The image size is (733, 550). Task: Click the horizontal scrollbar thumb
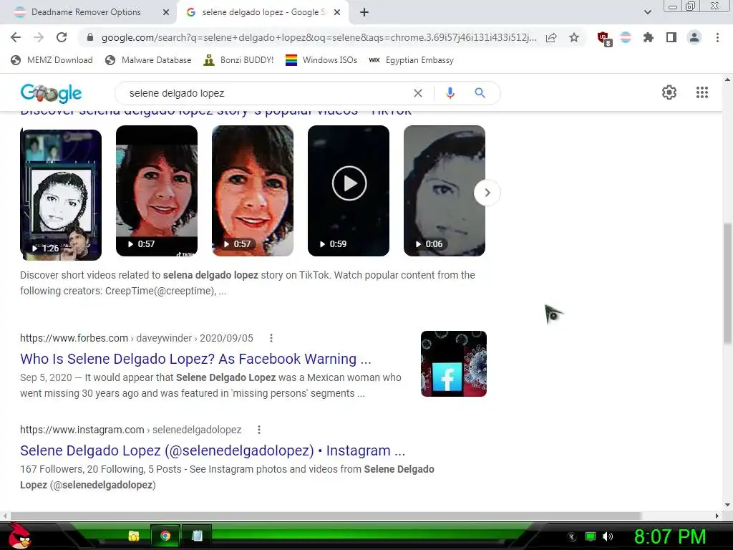(326, 516)
